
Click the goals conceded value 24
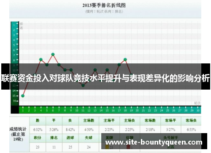(89, 147)
